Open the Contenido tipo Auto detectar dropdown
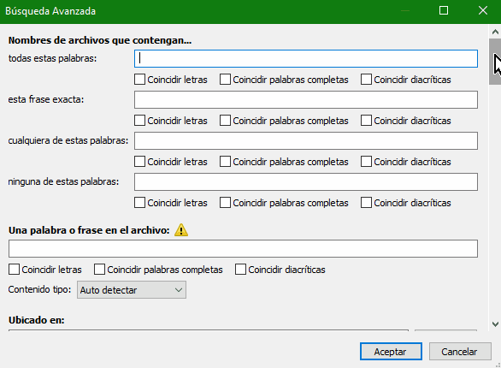The height and width of the screenshot is (368, 501). 132,289
